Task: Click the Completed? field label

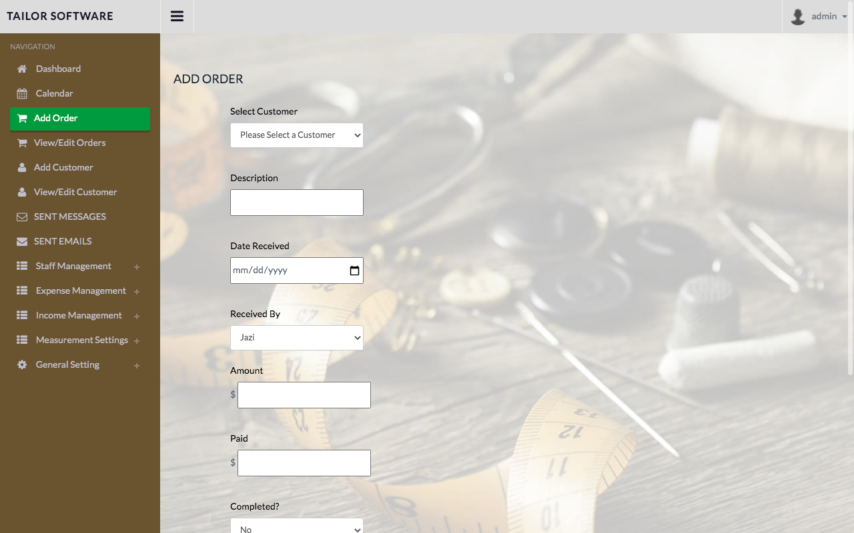Action: 255,506
